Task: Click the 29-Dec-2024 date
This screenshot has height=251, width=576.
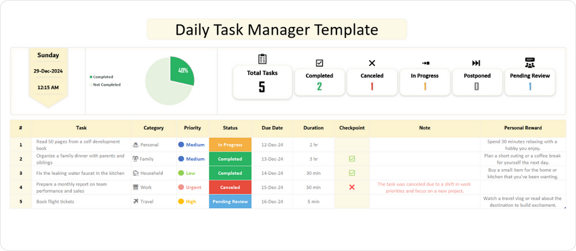Action: [48, 71]
